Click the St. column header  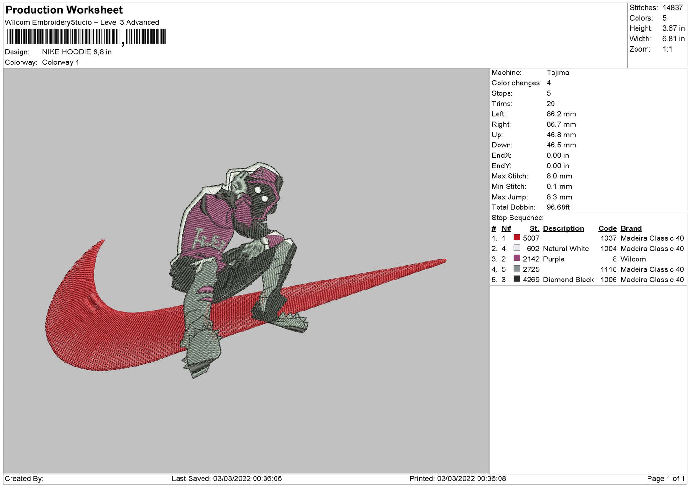[x=534, y=228]
